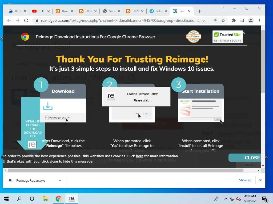Open cookie information 'here' link
This screenshot has height=204, width=273.
[x=139, y=156]
